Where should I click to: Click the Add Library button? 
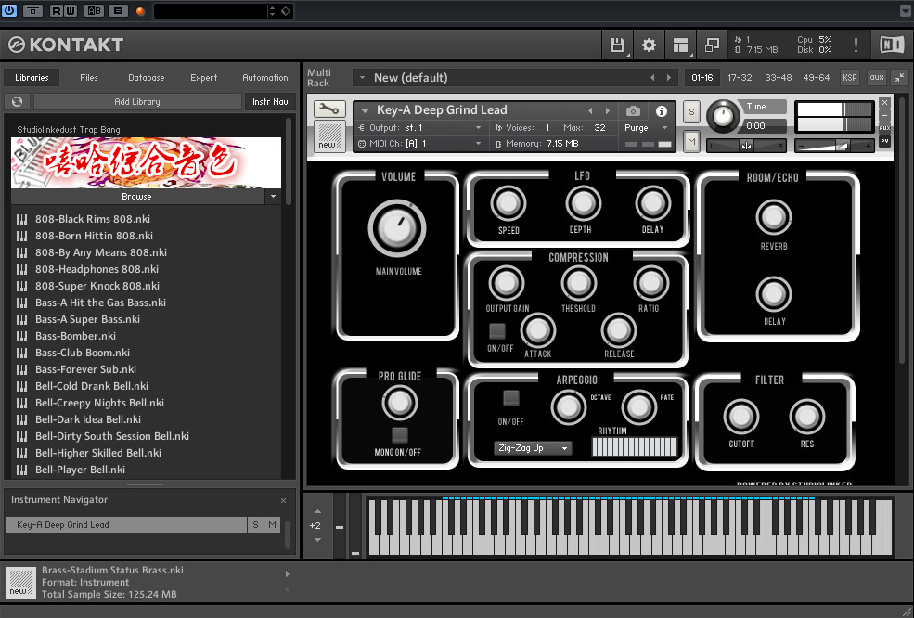137,101
